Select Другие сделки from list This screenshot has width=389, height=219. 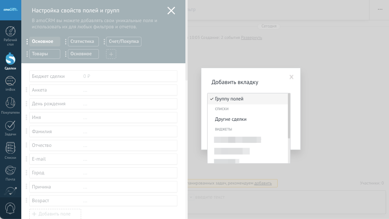[231, 119]
